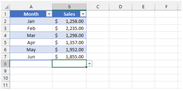Screen dimensions: 183x91
Task: Select row 9 header
Action: 5,71
